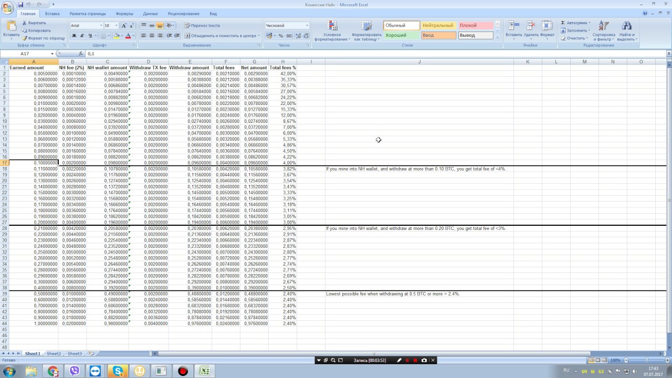Align text to the left
Viewport: 672px width, 378px height.
pyautogui.click(x=144, y=36)
